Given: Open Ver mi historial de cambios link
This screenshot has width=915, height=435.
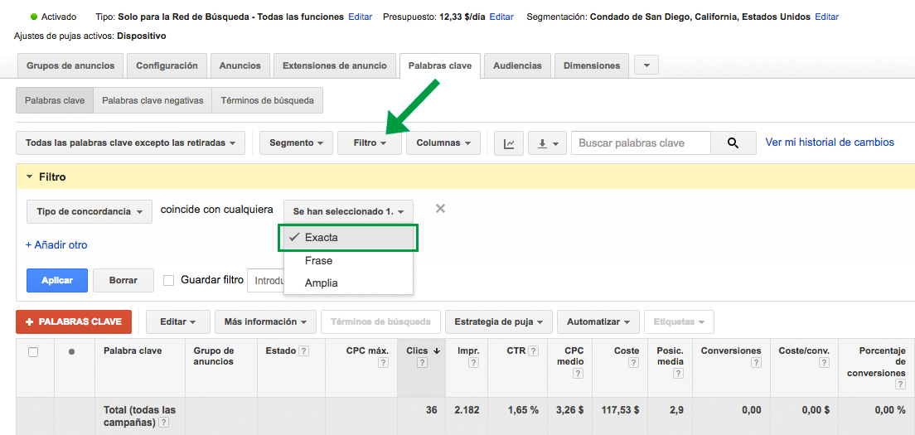Looking at the screenshot, I should pyautogui.click(x=829, y=143).
